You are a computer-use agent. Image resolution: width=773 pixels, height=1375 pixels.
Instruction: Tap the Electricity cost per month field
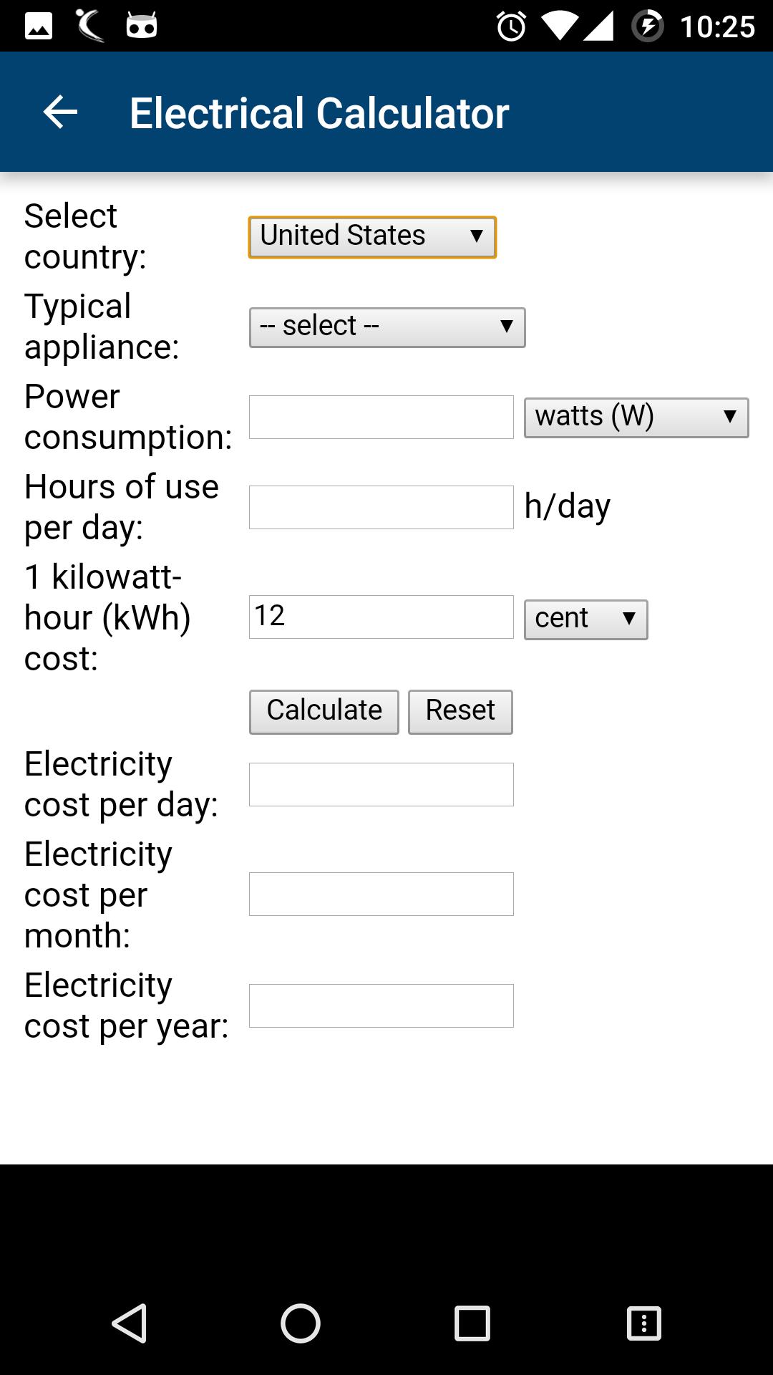click(x=381, y=894)
